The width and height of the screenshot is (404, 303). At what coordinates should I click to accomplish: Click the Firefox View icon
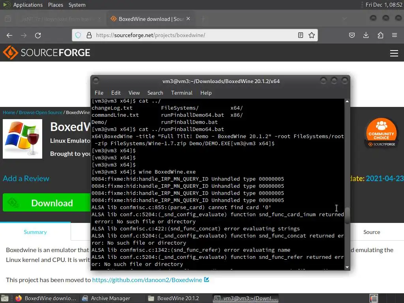tap(8, 19)
